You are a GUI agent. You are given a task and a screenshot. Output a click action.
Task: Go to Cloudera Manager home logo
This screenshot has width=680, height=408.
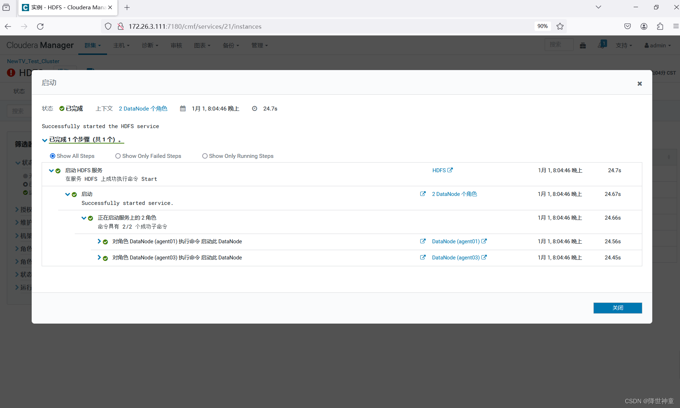(40, 45)
